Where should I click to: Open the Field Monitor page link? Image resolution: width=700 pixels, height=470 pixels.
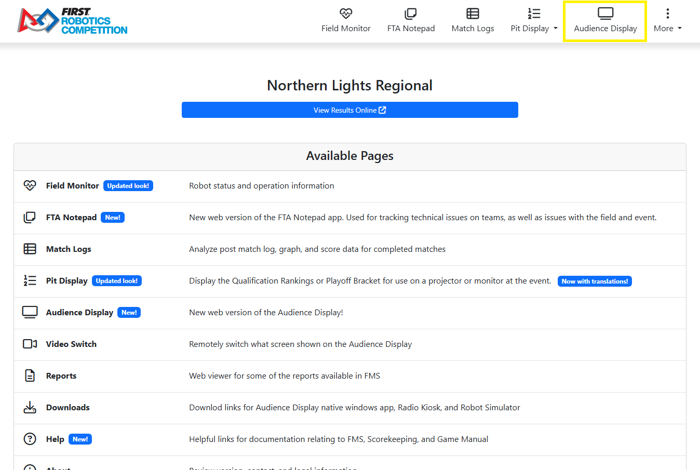click(72, 185)
